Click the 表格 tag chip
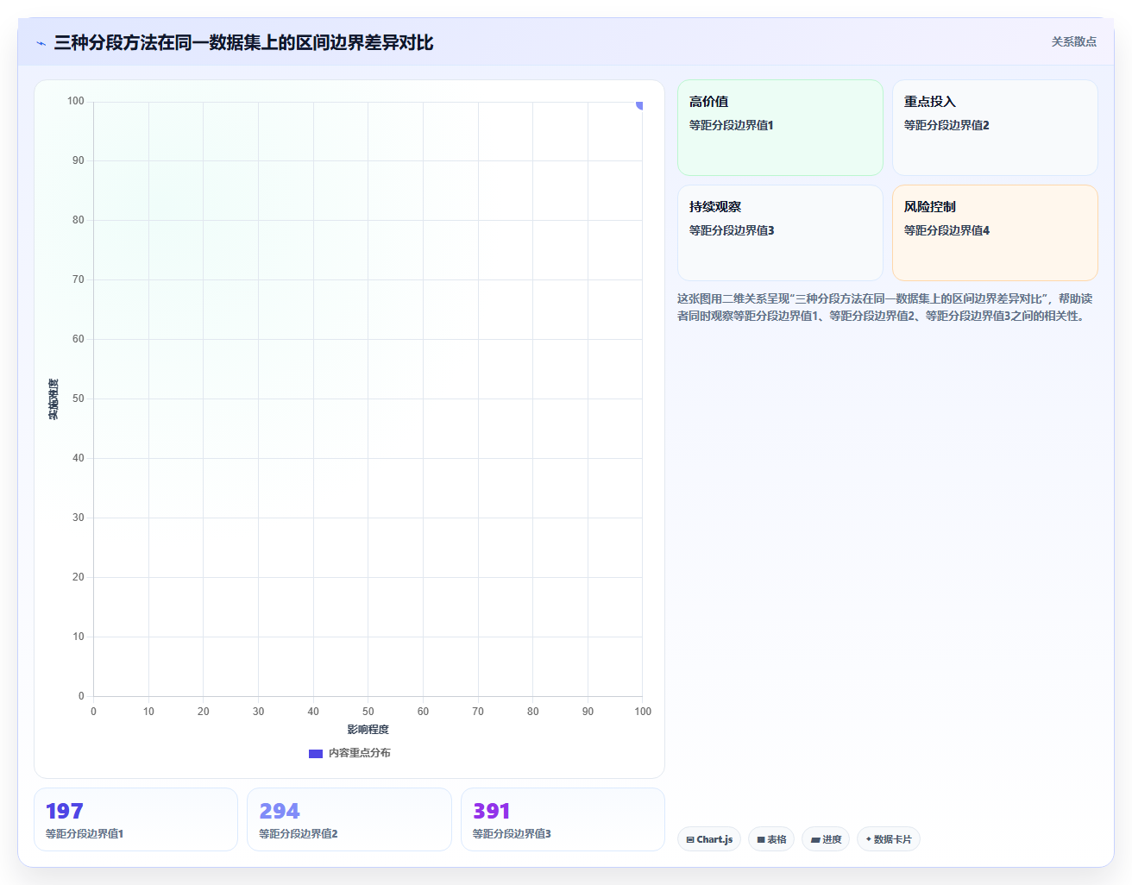 [x=771, y=839]
